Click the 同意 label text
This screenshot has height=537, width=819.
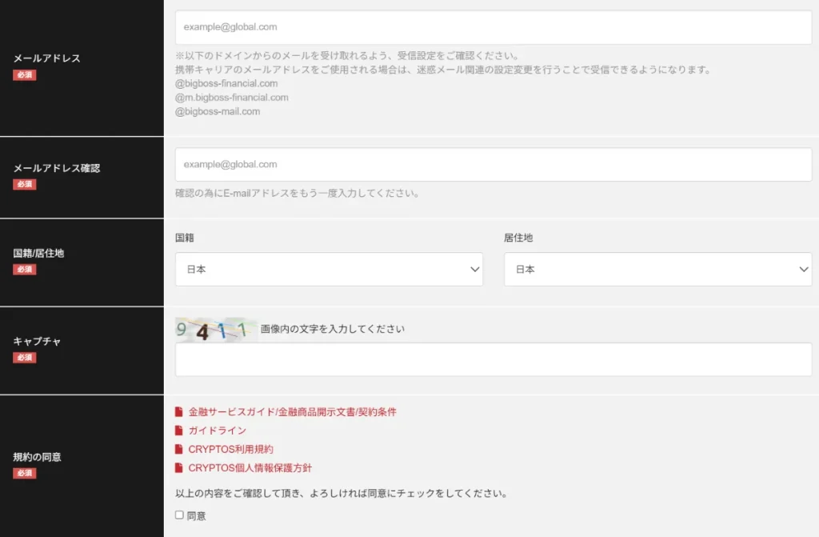click(197, 516)
